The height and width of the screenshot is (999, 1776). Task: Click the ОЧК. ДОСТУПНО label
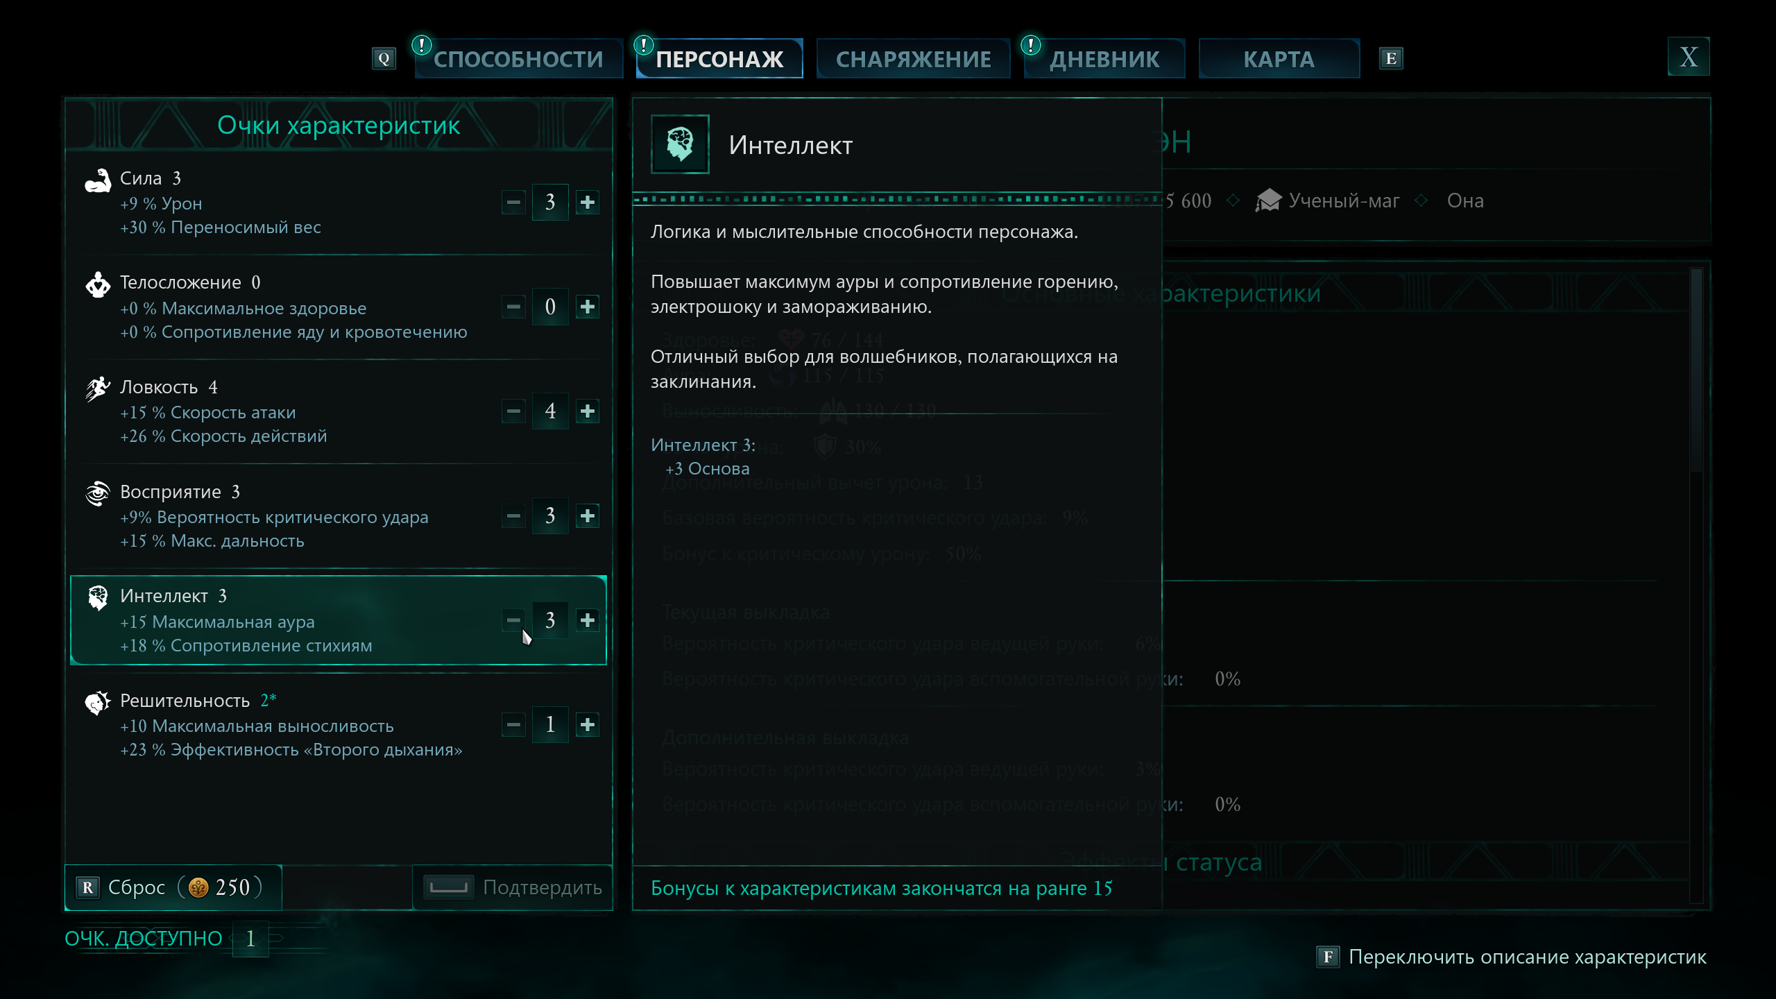[143, 939]
